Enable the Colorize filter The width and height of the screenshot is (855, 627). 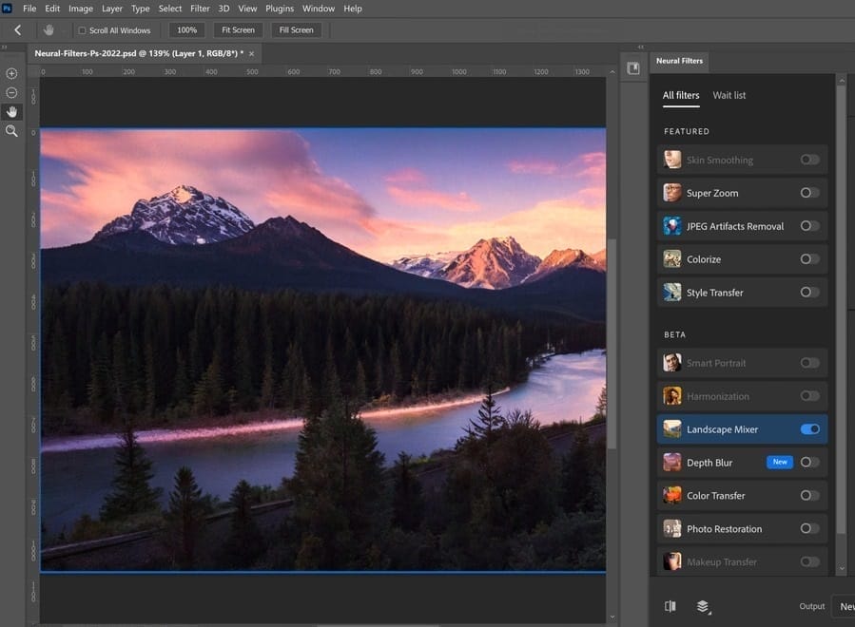coord(808,258)
